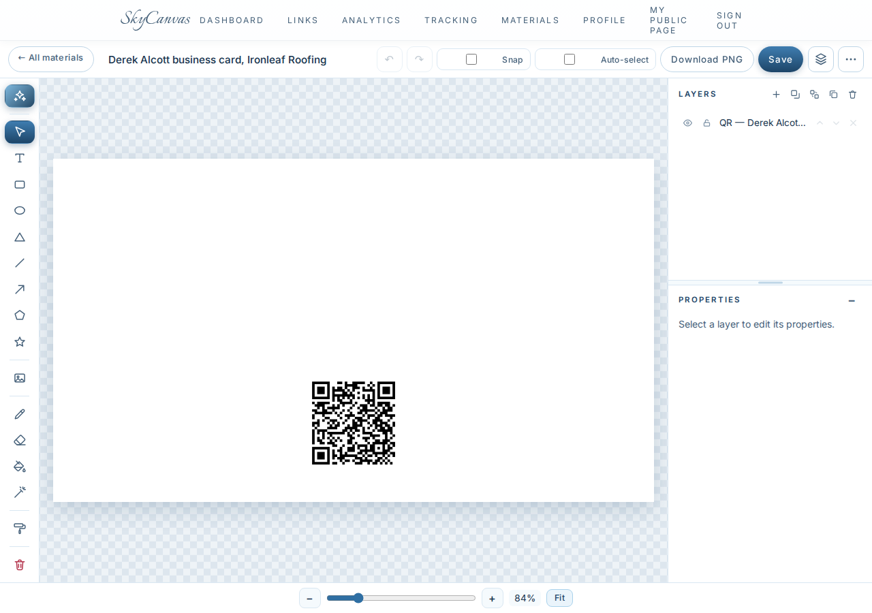Click the zoom slider handle
872x613 pixels.
(x=358, y=598)
